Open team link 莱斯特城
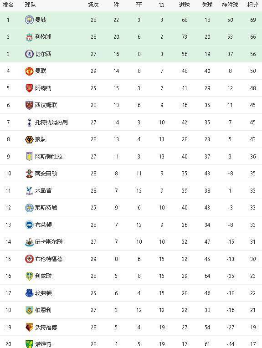The image size is (262, 348). coord(46,208)
